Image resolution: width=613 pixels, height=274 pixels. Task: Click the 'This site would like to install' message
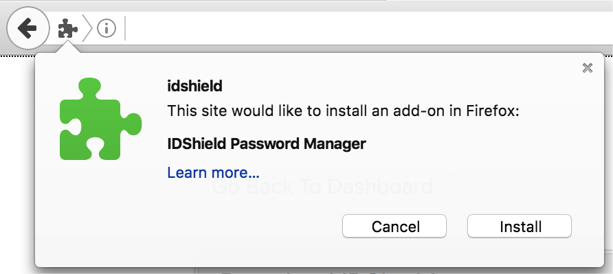343,111
